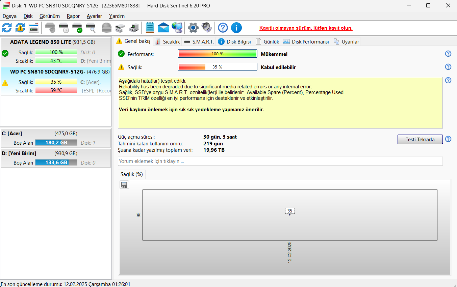Open settings via the gear toolbar icon
Screen dimensions: 457x287
[193, 28]
